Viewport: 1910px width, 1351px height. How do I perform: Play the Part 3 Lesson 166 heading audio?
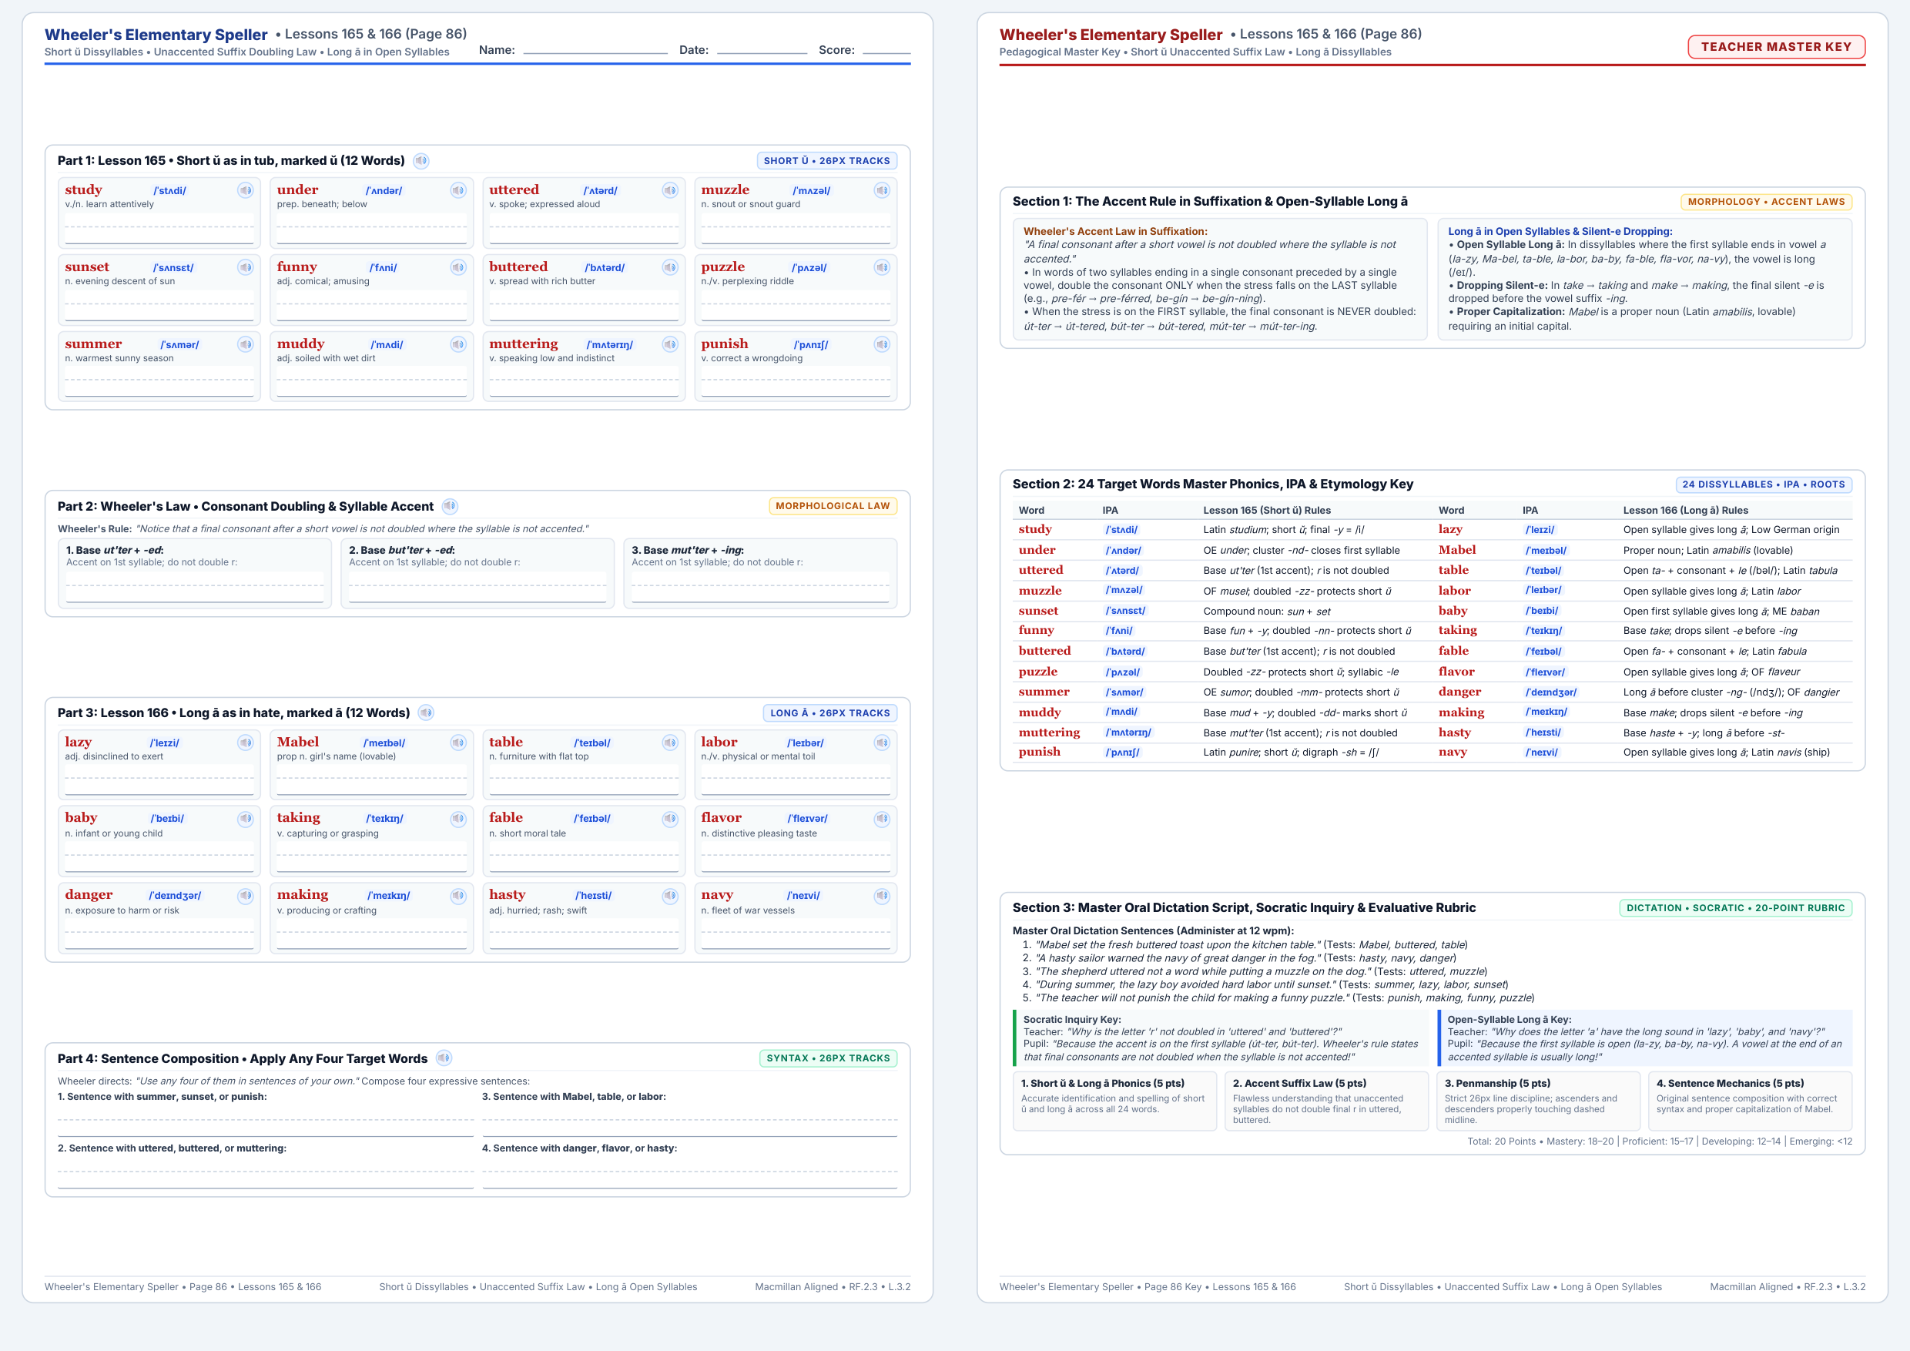(x=426, y=712)
